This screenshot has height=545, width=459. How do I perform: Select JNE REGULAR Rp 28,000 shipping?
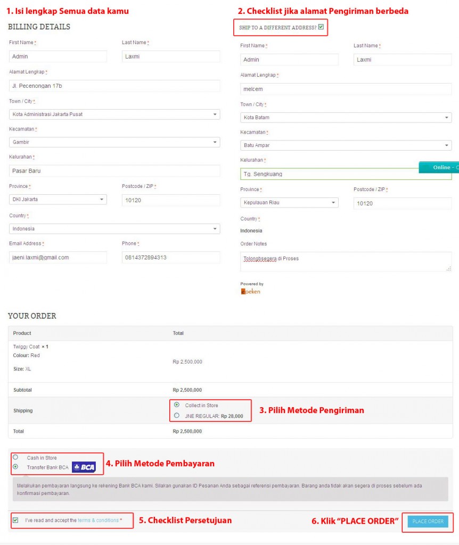coord(176,416)
